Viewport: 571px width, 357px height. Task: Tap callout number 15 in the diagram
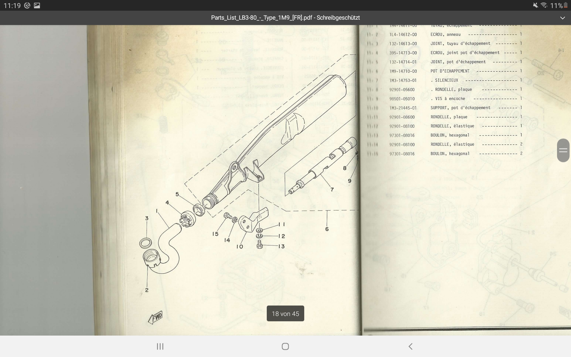pos(215,234)
